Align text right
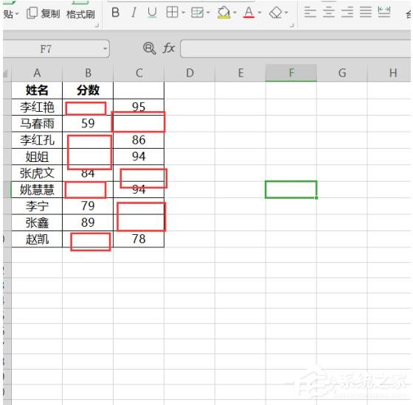This screenshot has height=405, width=413. coord(347,12)
